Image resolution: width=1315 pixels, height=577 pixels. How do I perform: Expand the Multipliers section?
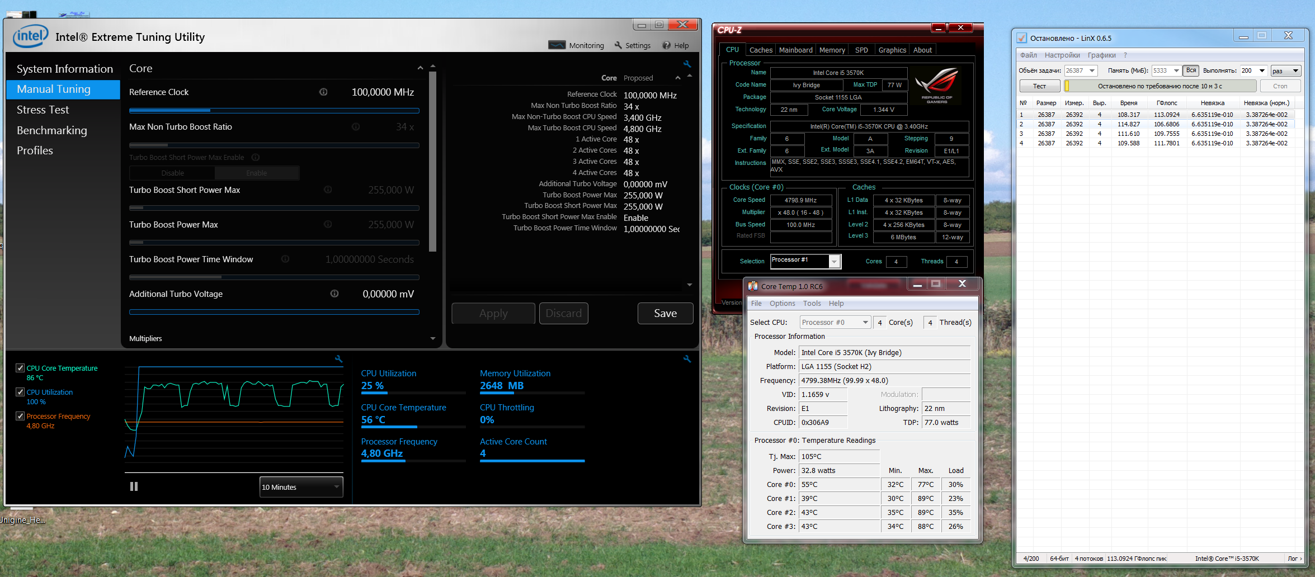(x=433, y=338)
